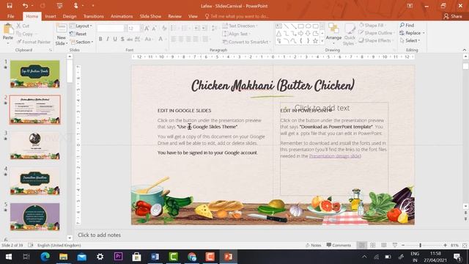The width and height of the screenshot is (469, 264).
Task: Activate the Format Painter
Action: 34,42
